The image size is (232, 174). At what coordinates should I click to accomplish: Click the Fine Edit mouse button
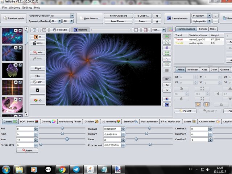tap(60, 30)
